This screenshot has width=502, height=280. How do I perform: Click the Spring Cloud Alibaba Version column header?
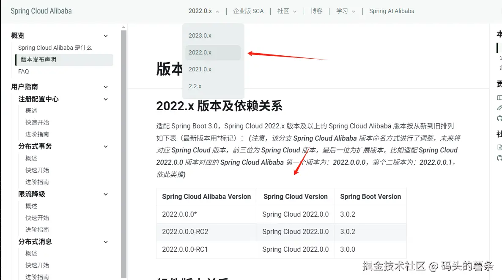(206, 196)
